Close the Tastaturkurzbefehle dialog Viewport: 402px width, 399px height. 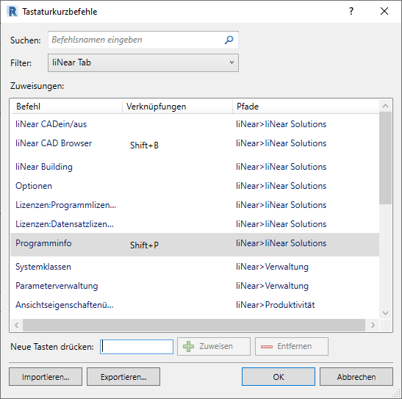pos(384,11)
